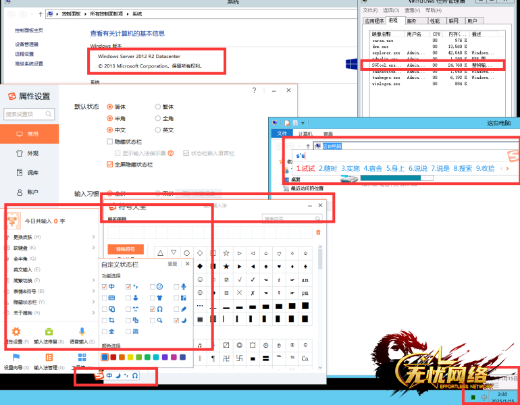Insert the bold check mark symbol ✓
Screen dimensions: 520x405
253,279
